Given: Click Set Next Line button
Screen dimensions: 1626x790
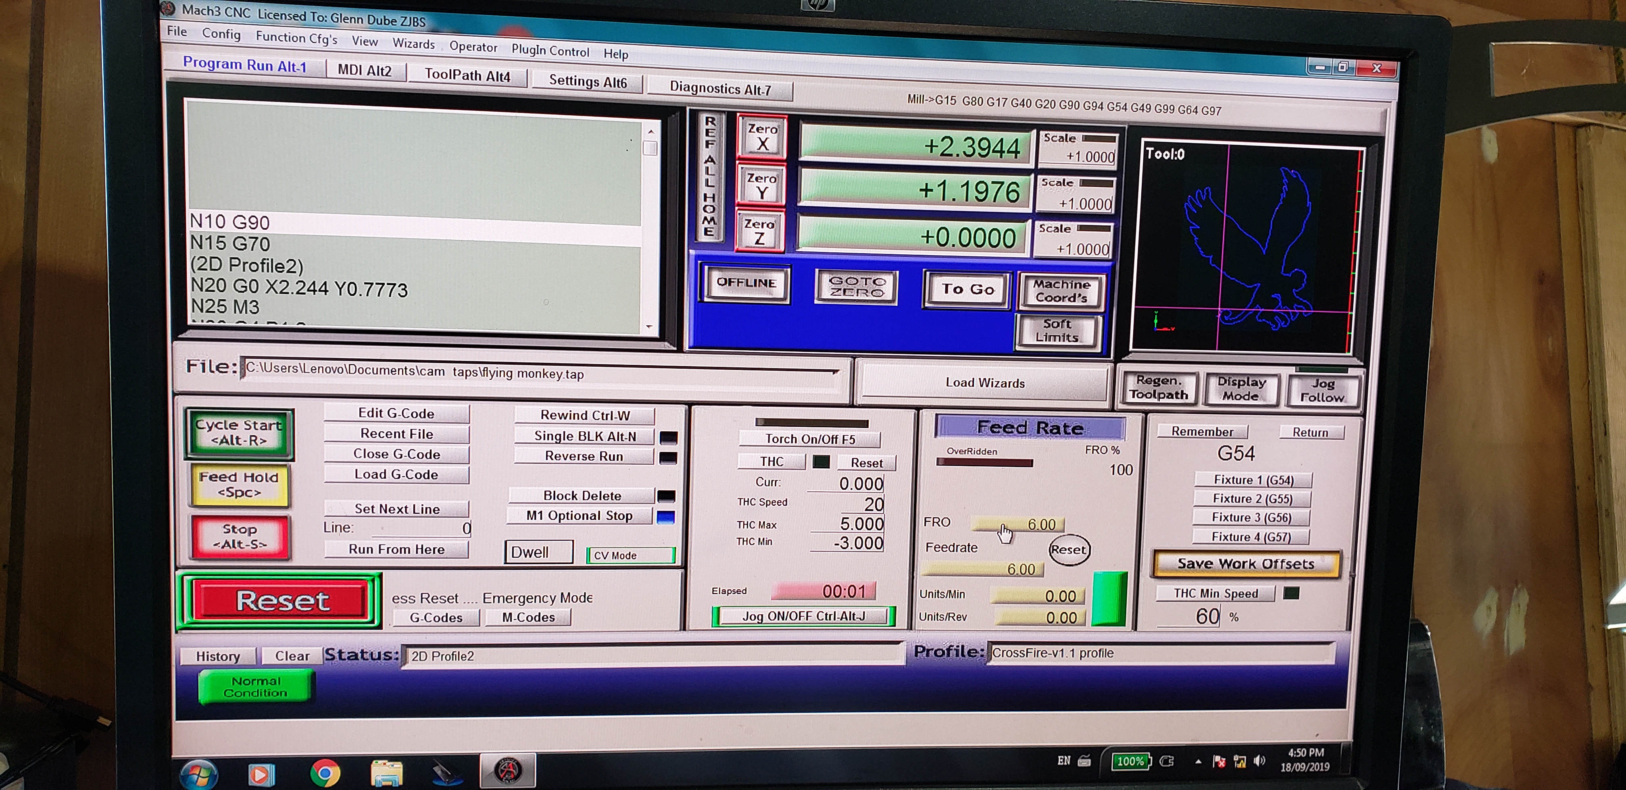Looking at the screenshot, I should pyautogui.click(x=397, y=509).
